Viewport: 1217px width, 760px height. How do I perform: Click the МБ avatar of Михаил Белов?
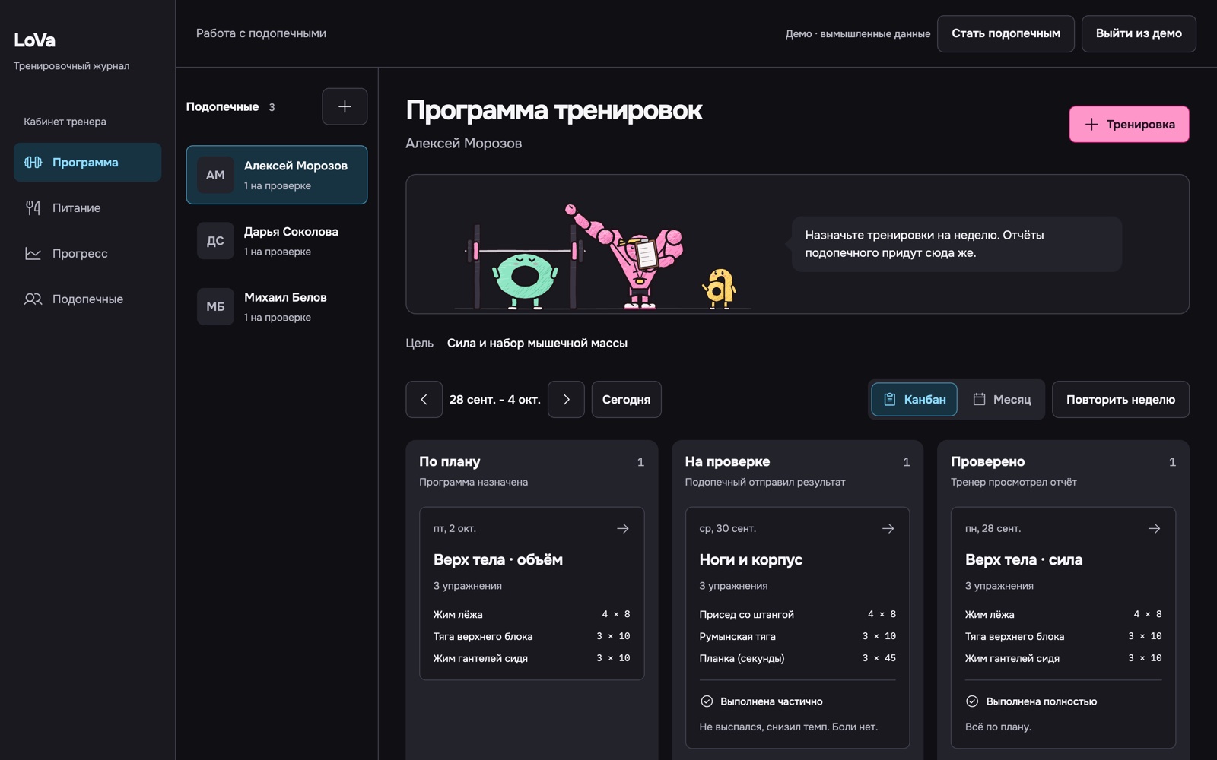point(215,306)
